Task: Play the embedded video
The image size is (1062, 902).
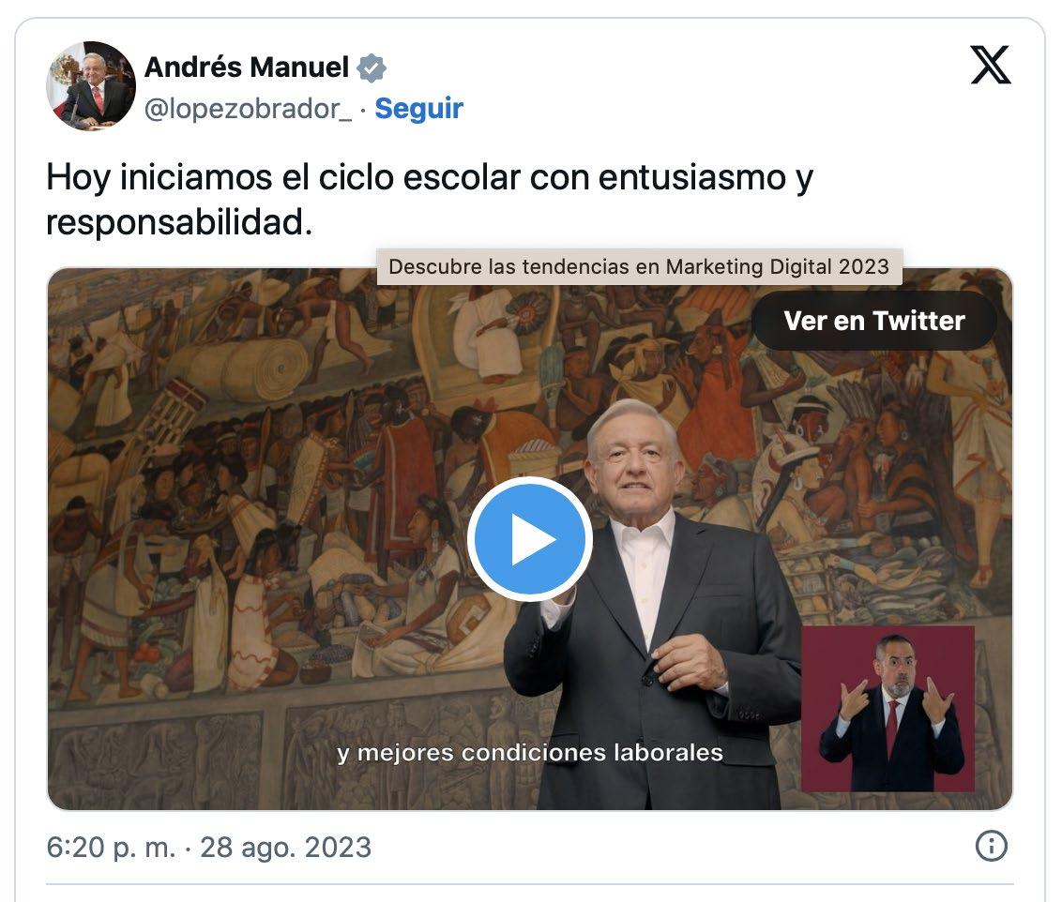Action: 530,538
